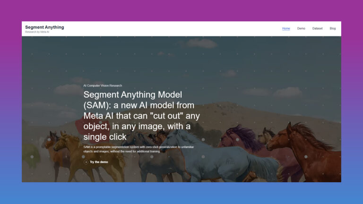Click the 'AI Computer Vision Research' label

pos(103,85)
